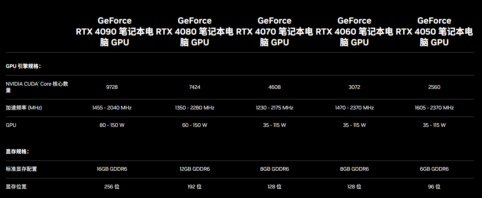Viewport: 482px width, 198px height.
Task: Select the GeForce RTX 4050 laptop GPU header
Action: (x=434, y=31)
